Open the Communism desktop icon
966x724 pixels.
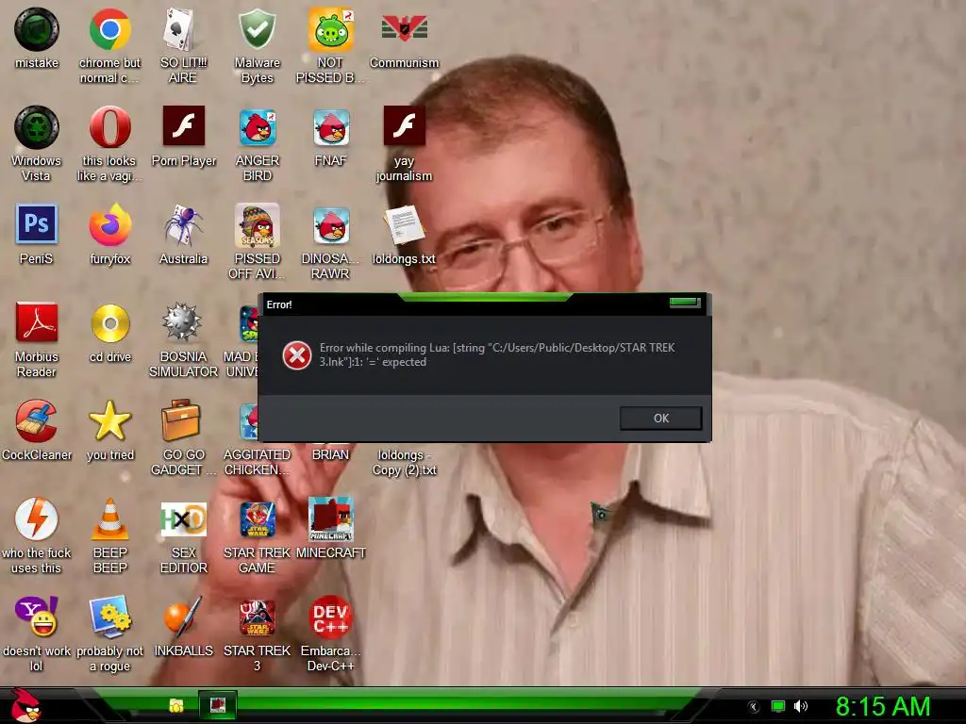point(404,29)
